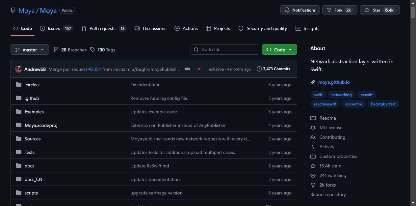Click the history clock icon beside 3,473 Commits
The image size is (416, 206).
pyautogui.click(x=259, y=69)
